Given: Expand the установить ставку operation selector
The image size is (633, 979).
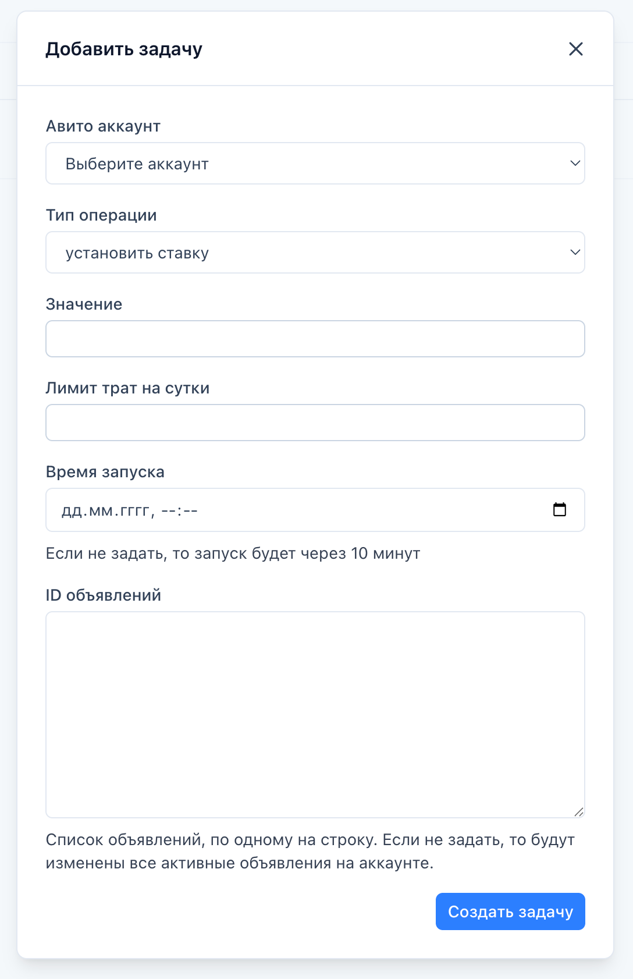Looking at the screenshot, I should 315,253.
